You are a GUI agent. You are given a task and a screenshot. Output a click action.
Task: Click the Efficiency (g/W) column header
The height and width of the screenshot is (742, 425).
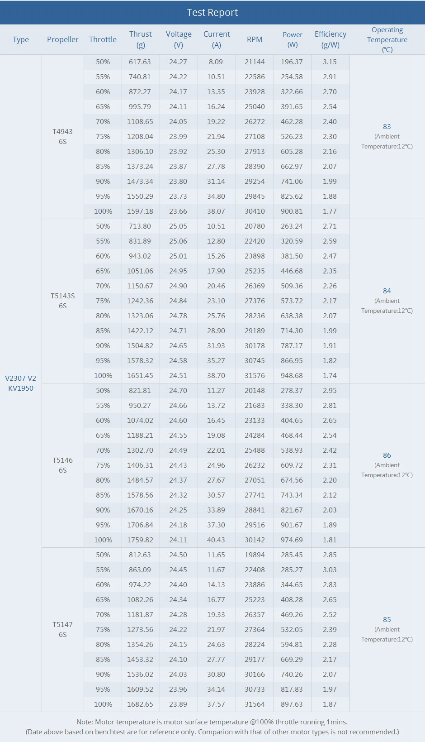[331, 39]
